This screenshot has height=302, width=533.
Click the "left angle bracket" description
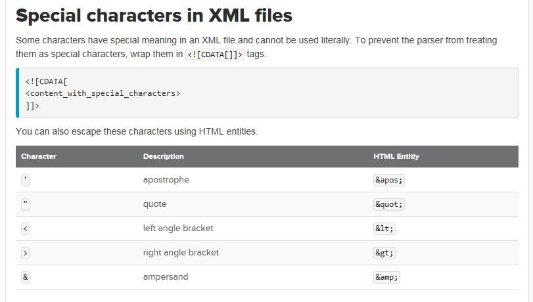[178, 228]
